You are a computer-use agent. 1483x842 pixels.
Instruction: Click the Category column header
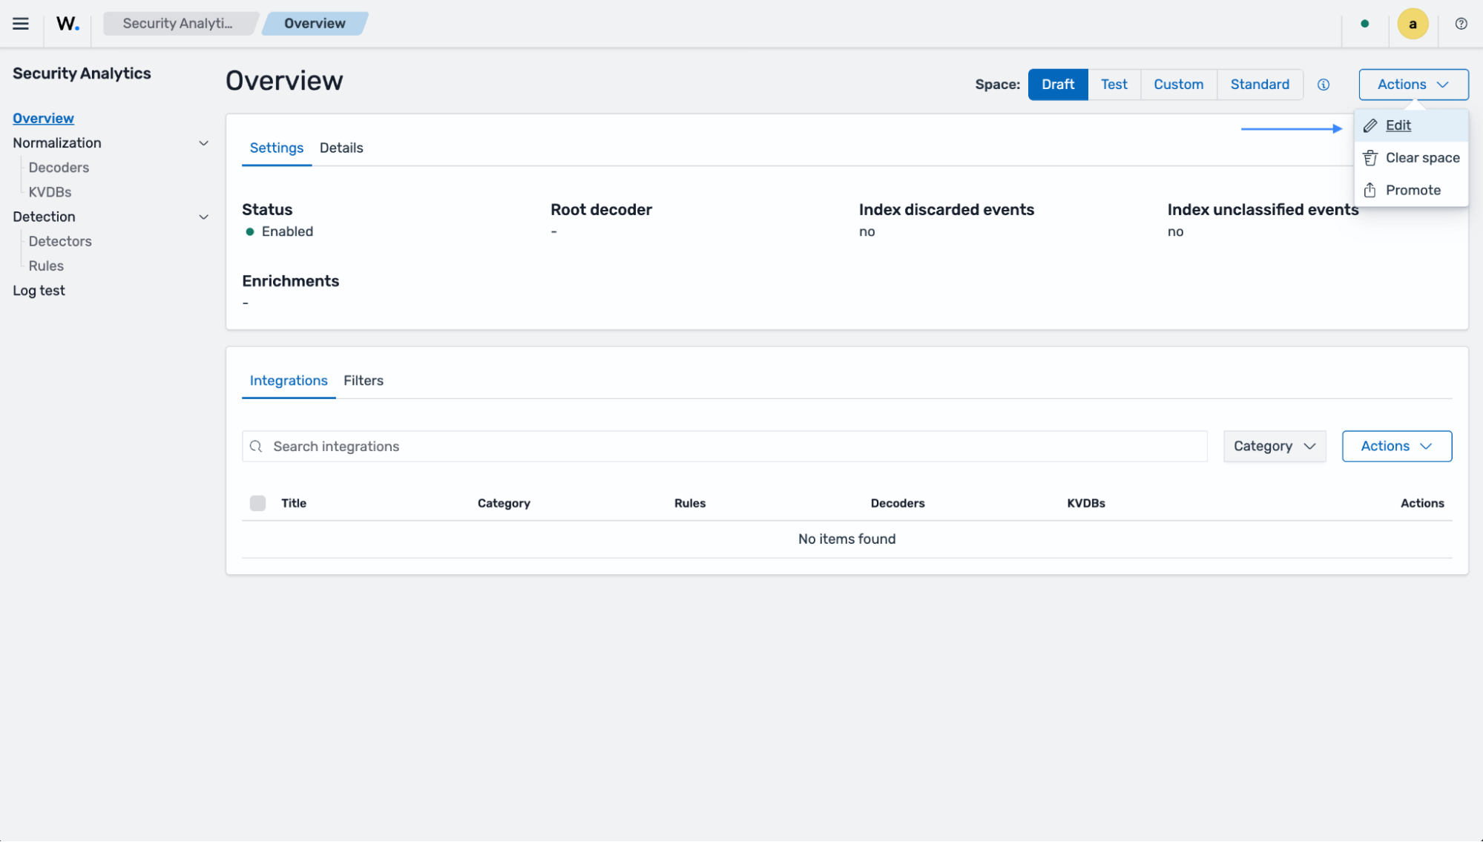click(504, 504)
